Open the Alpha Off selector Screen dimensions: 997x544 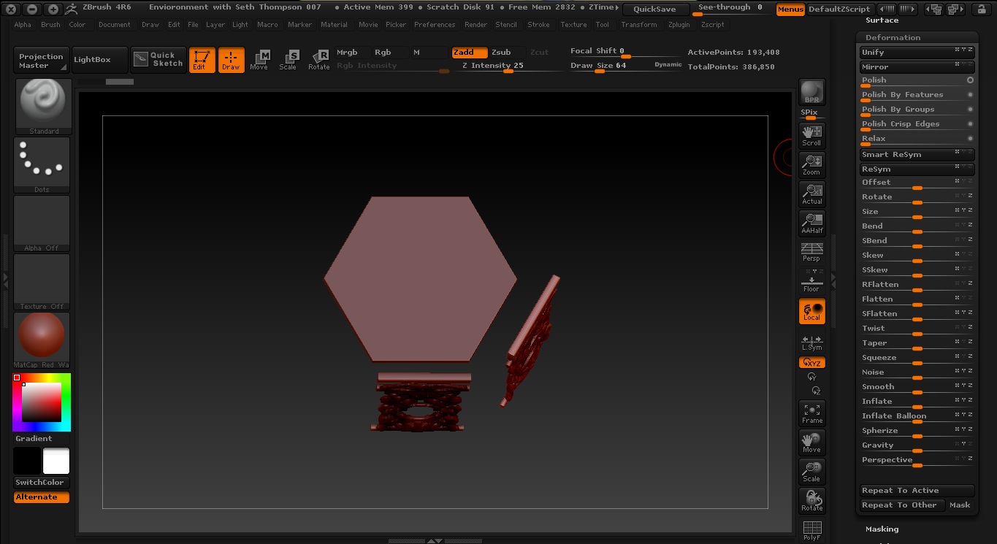[x=42, y=223]
